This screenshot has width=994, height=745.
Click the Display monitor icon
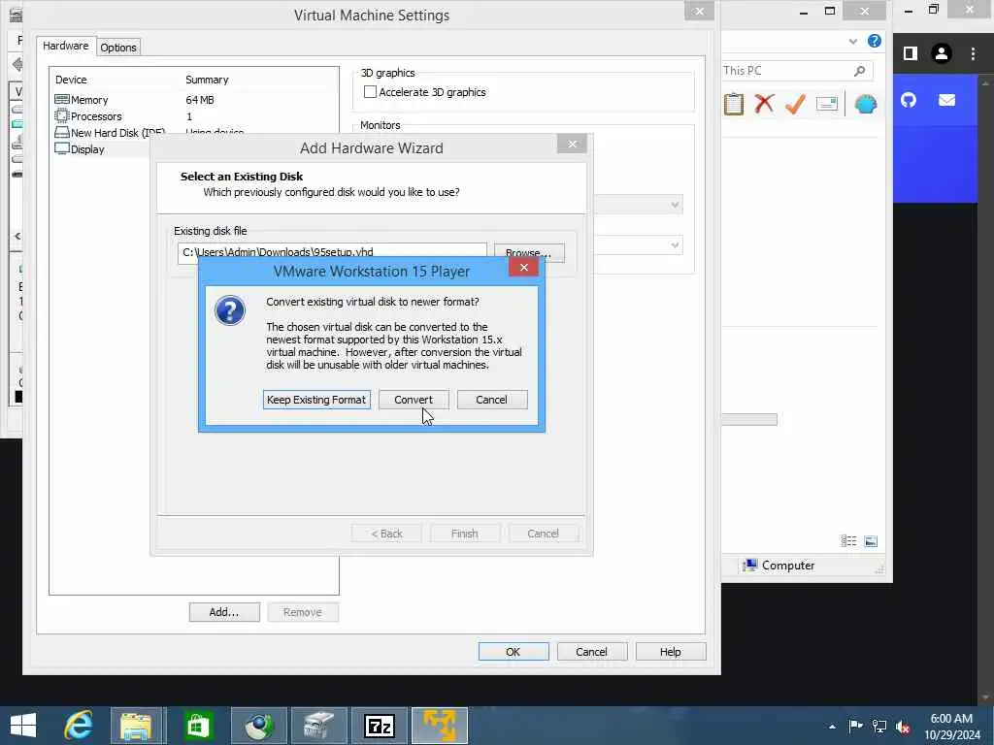click(x=61, y=148)
